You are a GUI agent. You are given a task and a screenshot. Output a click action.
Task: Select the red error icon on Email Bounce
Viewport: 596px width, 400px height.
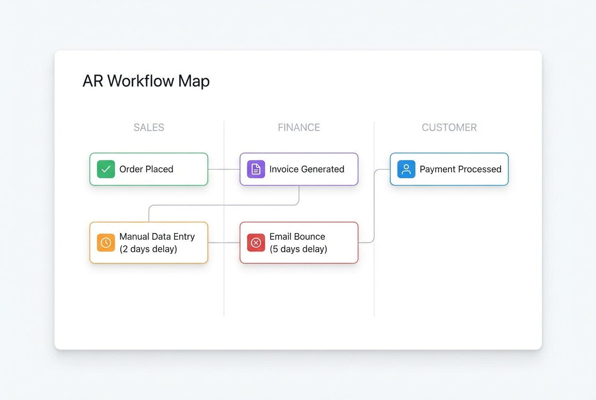[x=256, y=242]
